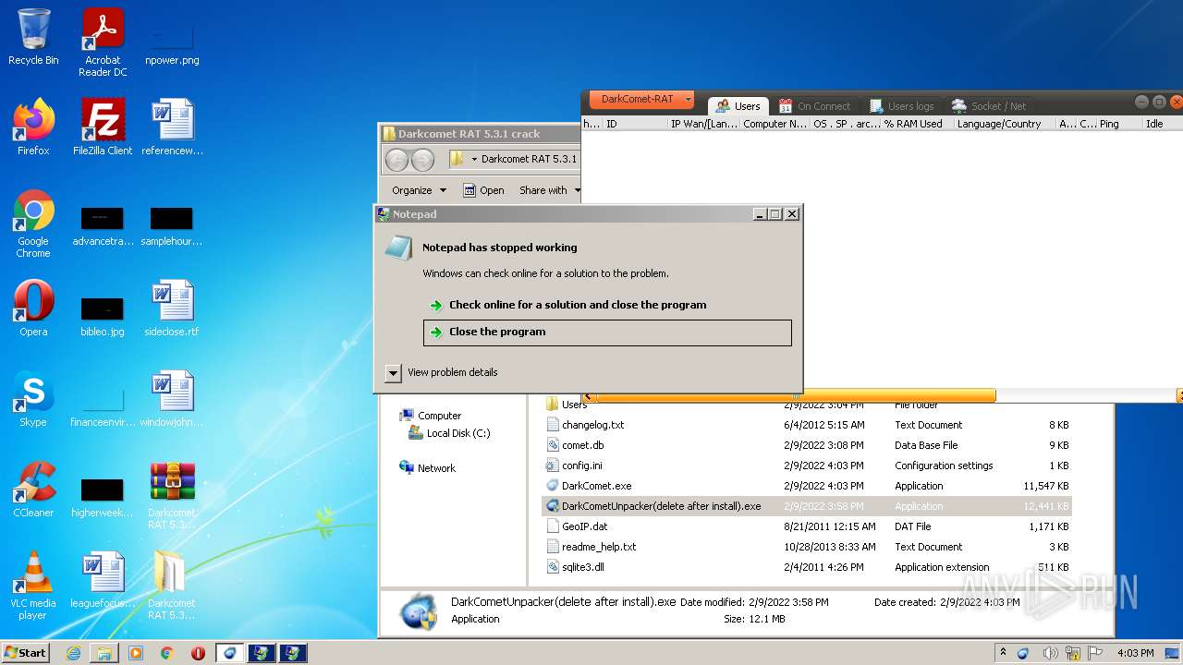
Task: Switch to Users tab in DarkComet
Action: (x=738, y=106)
